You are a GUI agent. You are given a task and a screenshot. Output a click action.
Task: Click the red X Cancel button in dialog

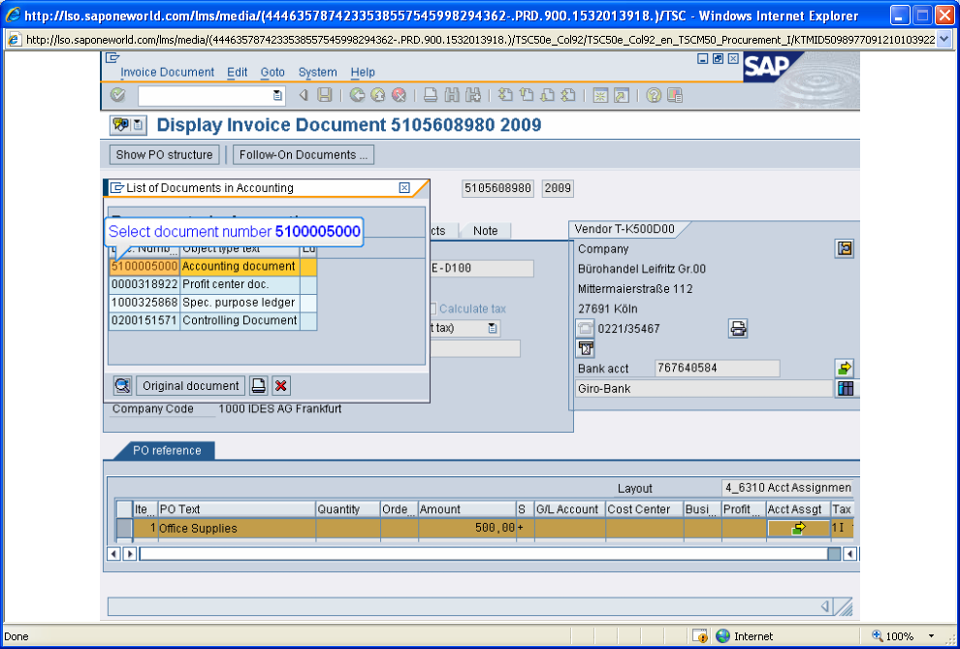click(281, 386)
